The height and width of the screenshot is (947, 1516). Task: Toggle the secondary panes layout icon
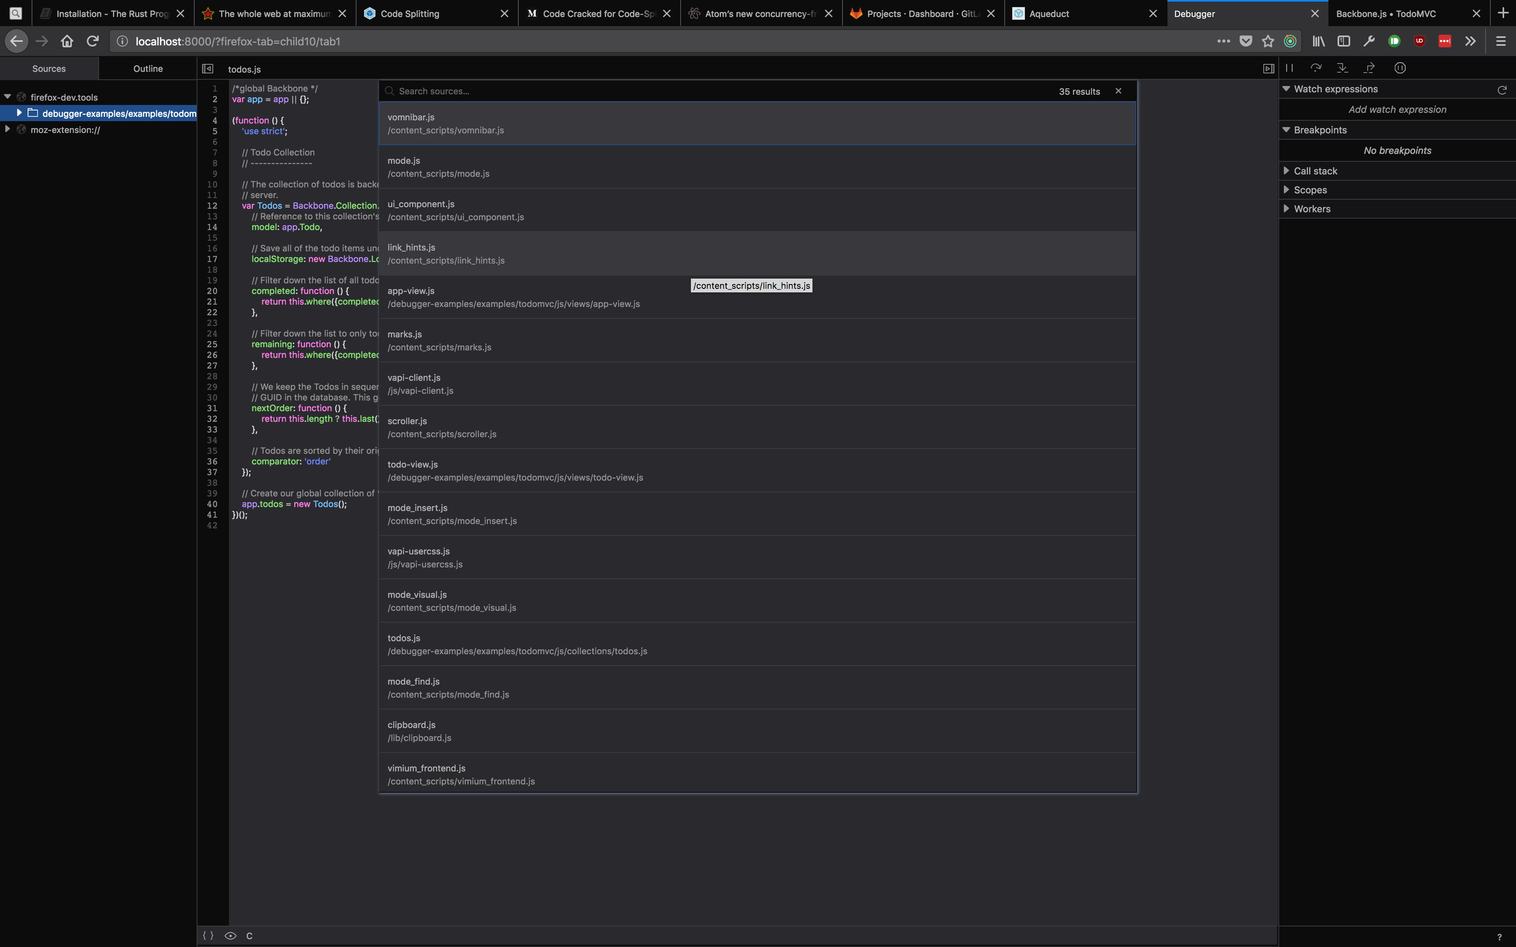click(1268, 67)
